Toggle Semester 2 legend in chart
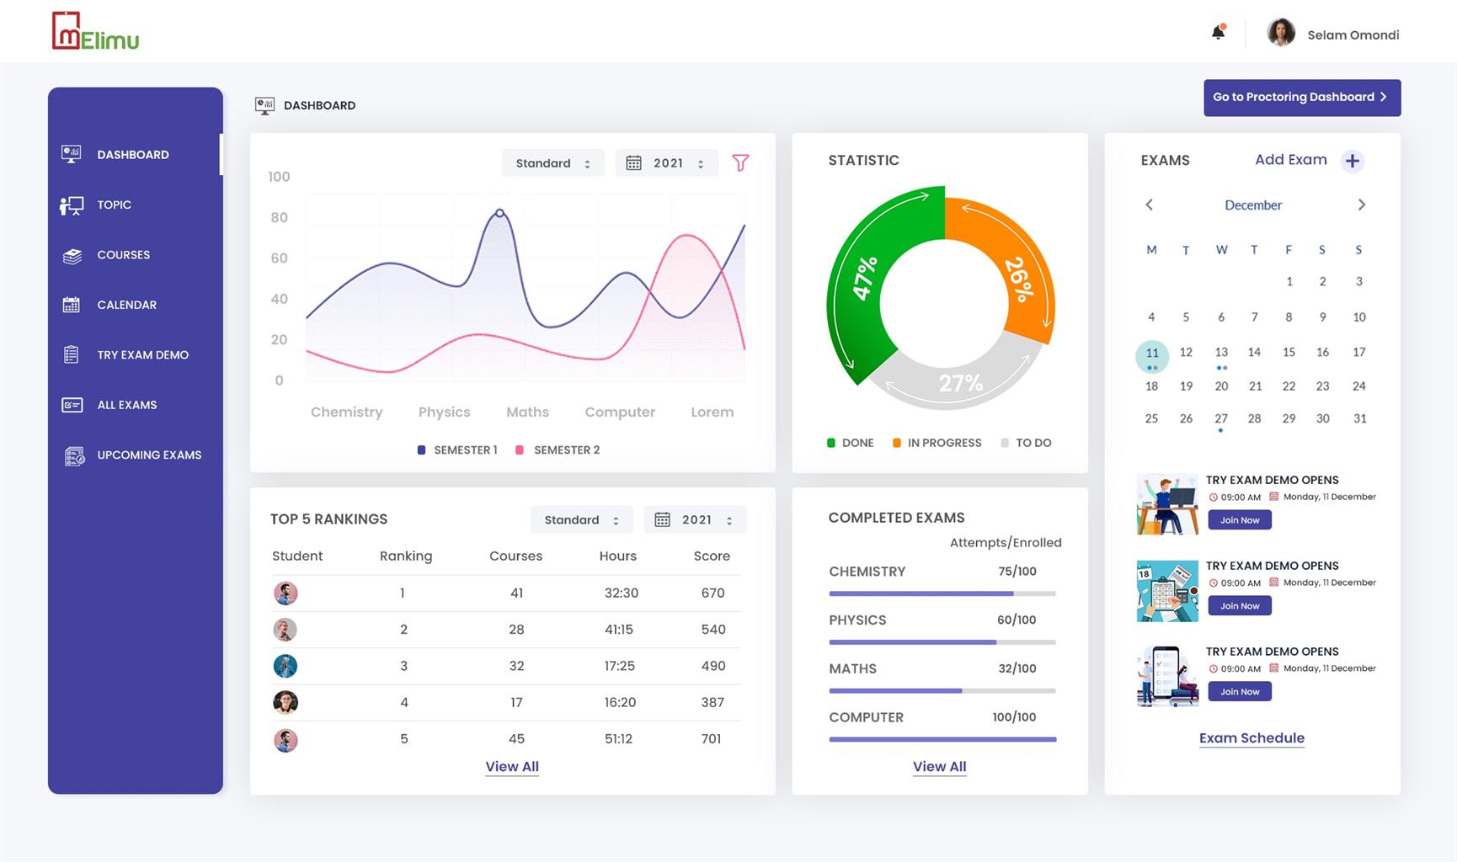Image resolution: width=1457 pixels, height=862 pixels. (x=558, y=450)
